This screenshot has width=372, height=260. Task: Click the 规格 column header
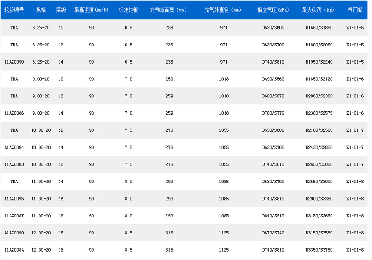pos(41,10)
